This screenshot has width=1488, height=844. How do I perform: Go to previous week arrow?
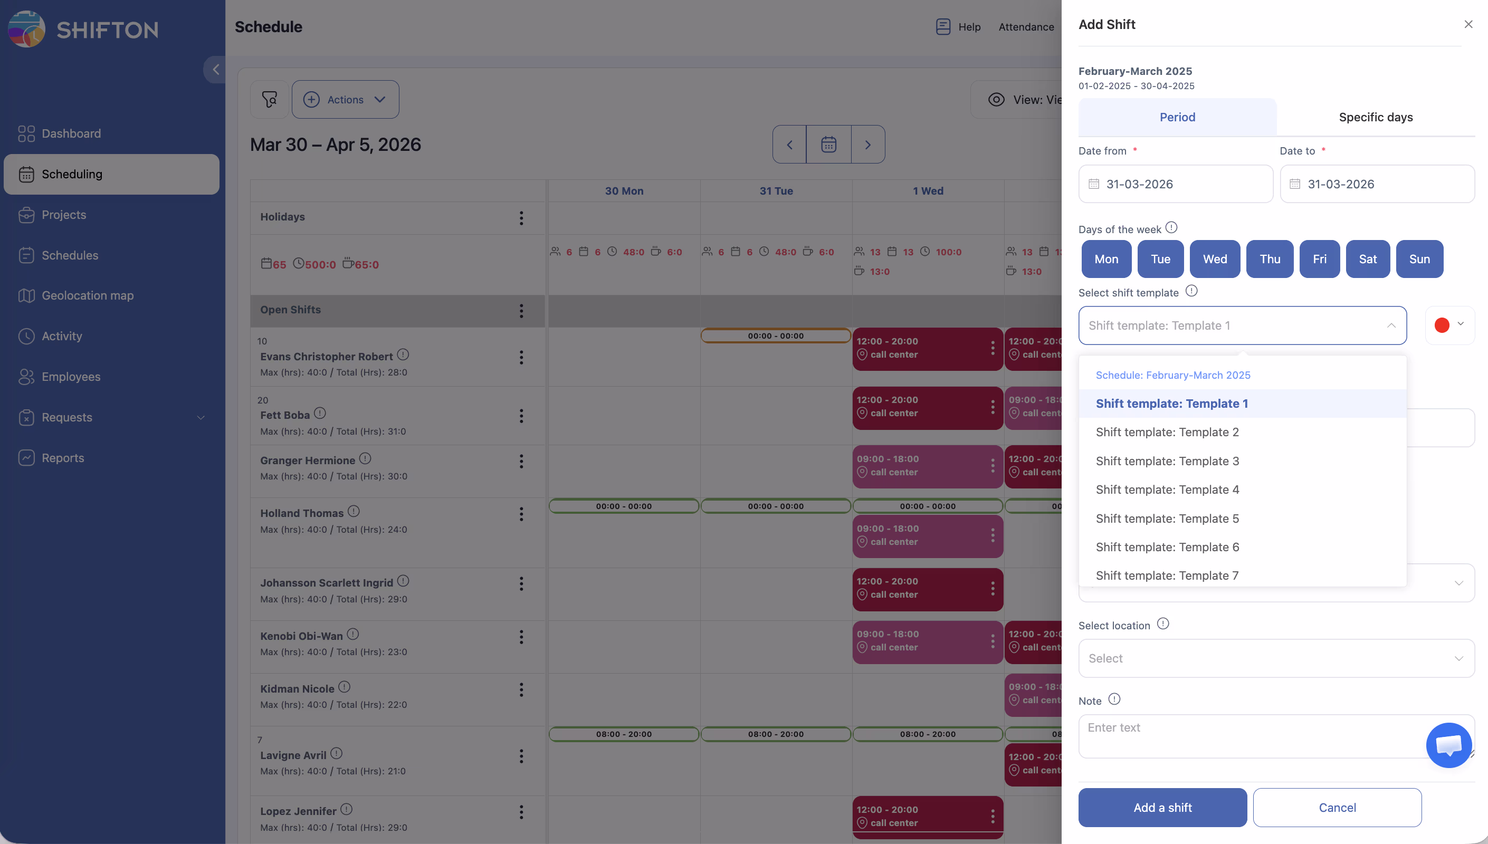[x=789, y=145]
